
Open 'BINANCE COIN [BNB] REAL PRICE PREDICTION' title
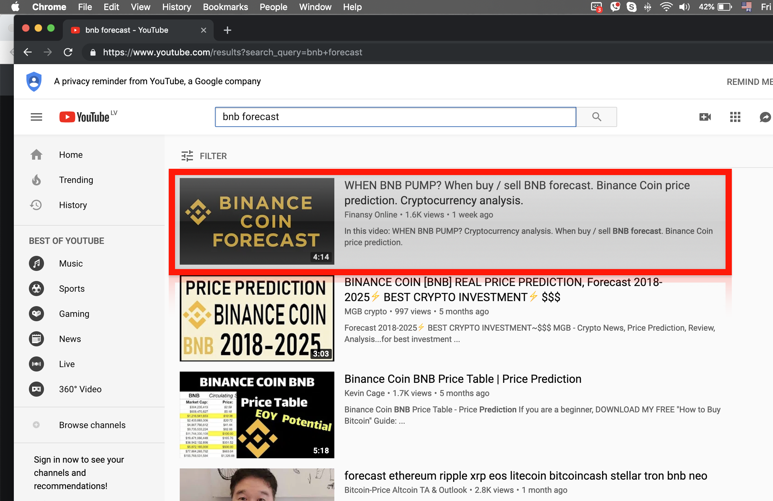[503, 290]
